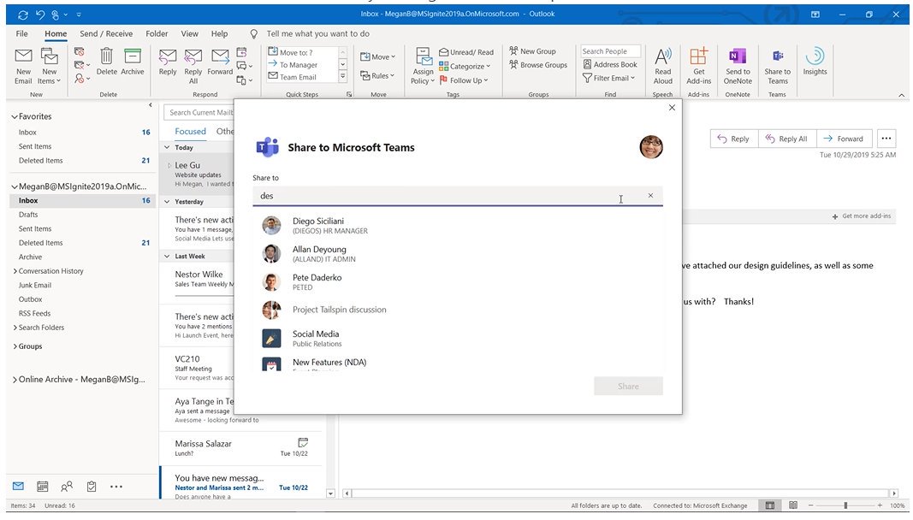Adjust the zoom slider handle in status bar
The height and width of the screenshot is (520, 913).
[x=845, y=505]
